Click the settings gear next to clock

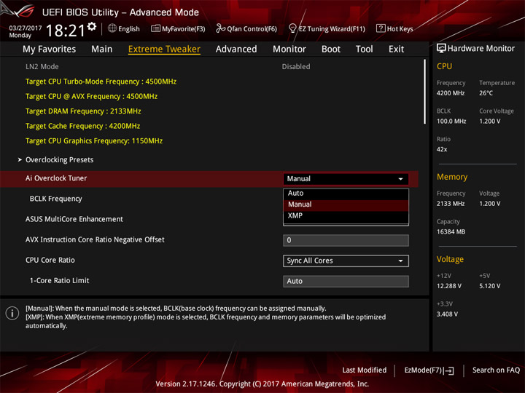(x=91, y=26)
